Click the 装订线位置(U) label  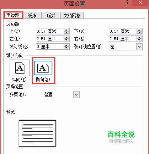click(89, 46)
